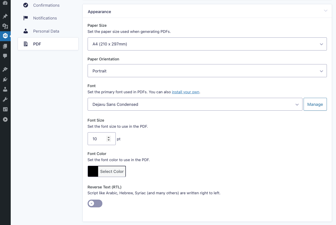Open the Media library icon
The height and width of the screenshot is (225, 336).
[5, 26]
